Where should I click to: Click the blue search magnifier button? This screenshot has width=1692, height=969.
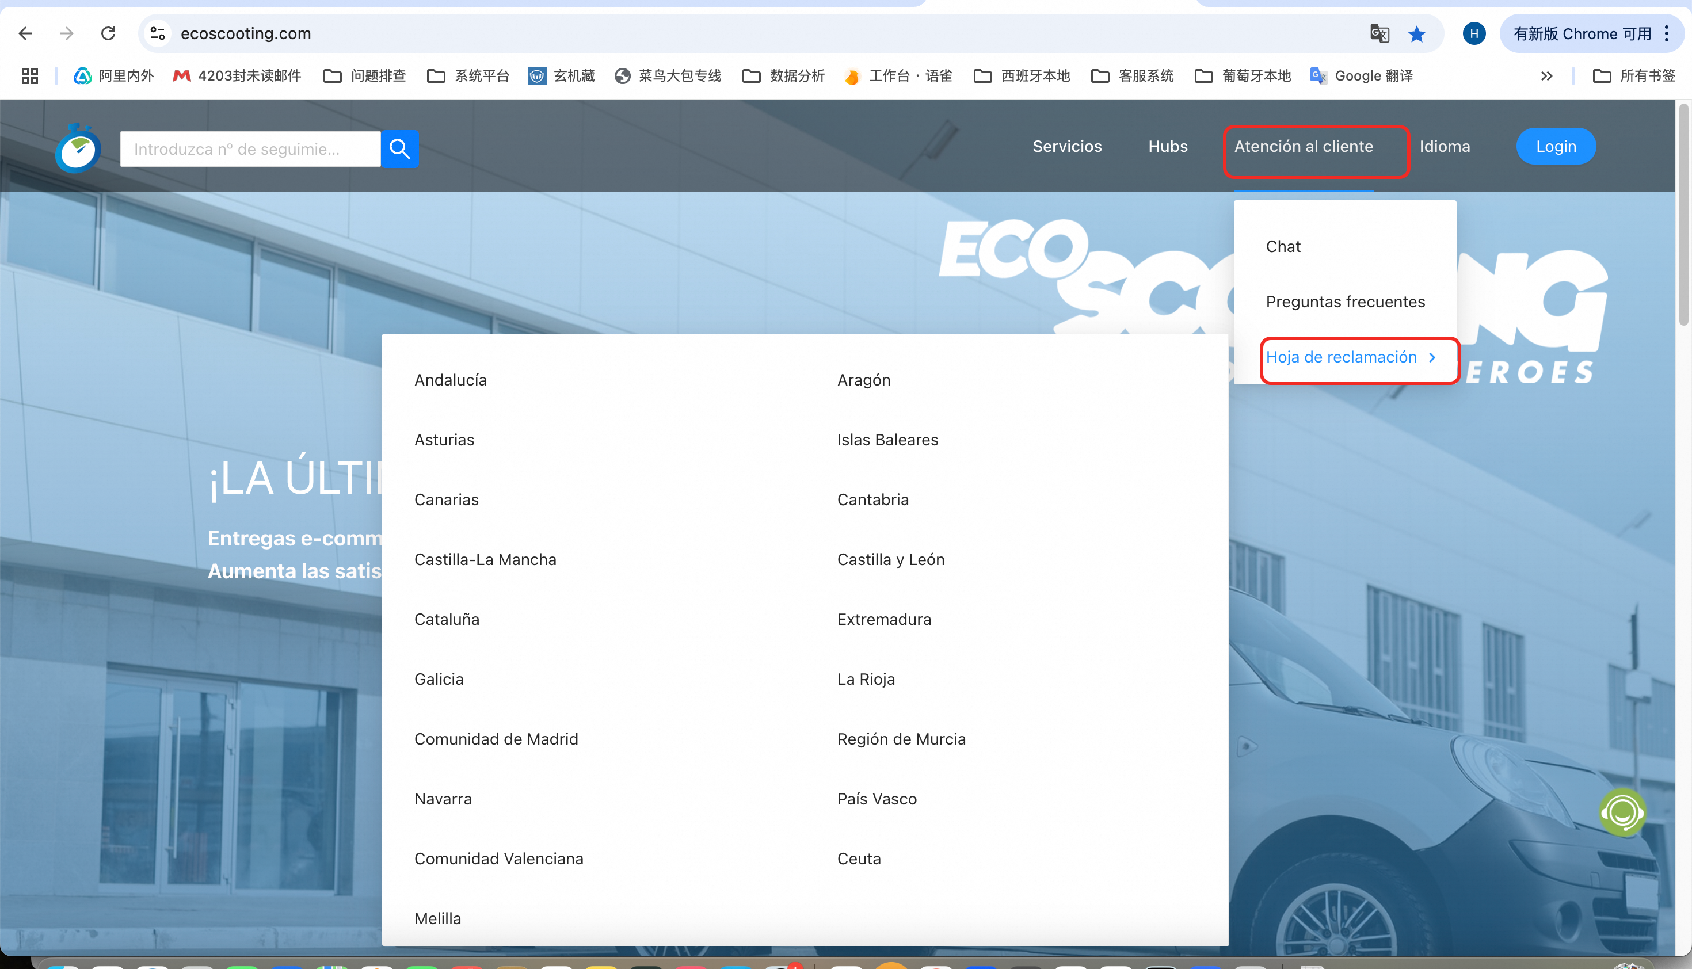click(x=399, y=149)
